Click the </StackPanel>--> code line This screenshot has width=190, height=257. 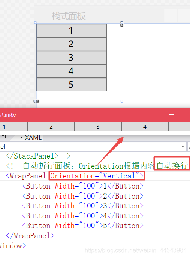(x=38, y=156)
